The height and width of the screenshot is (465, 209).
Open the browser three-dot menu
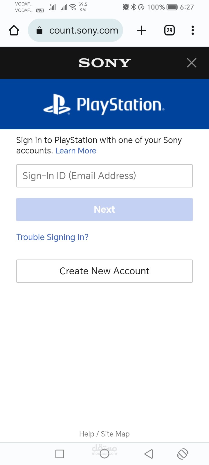point(193,30)
